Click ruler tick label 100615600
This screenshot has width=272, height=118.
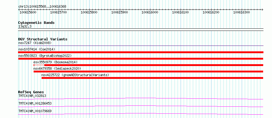click(28, 12)
